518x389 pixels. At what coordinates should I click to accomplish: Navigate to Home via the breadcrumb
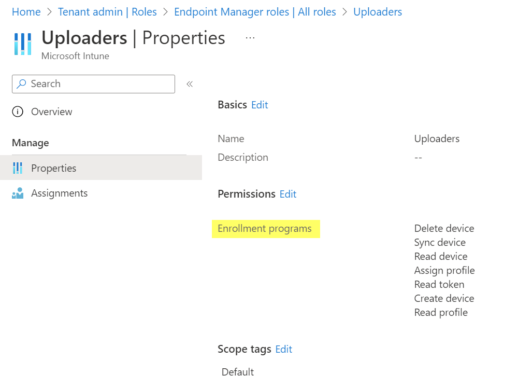26,11
